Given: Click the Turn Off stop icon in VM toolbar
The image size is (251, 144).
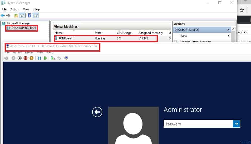Looking at the screenshot, I should pos(20,58).
